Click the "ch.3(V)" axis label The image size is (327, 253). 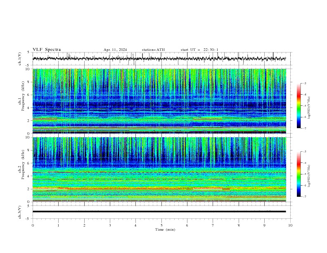pyautogui.click(x=20, y=212)
